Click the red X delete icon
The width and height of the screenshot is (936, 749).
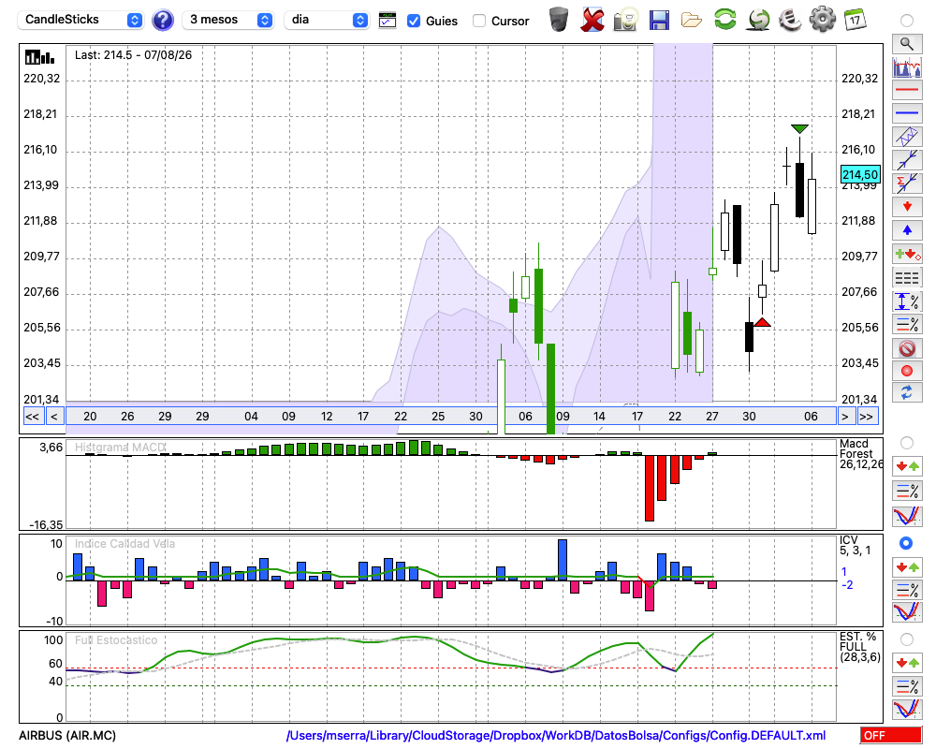point(592,19)
